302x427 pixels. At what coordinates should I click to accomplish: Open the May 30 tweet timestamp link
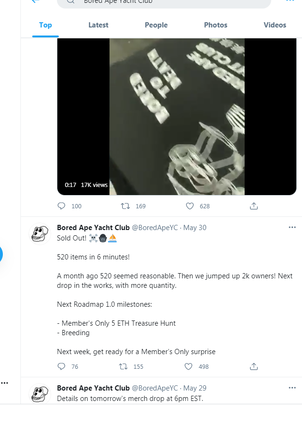(194, 227)
